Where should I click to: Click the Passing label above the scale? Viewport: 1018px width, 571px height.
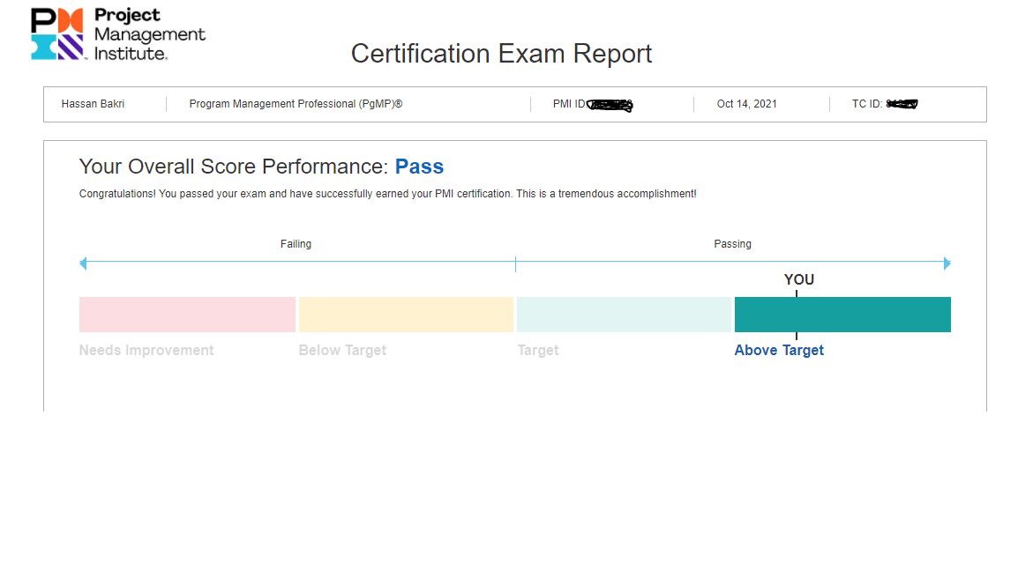click(732, 244)
